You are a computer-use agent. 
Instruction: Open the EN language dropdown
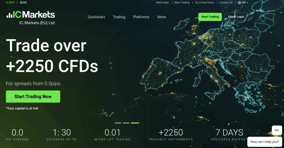[245, 3]
